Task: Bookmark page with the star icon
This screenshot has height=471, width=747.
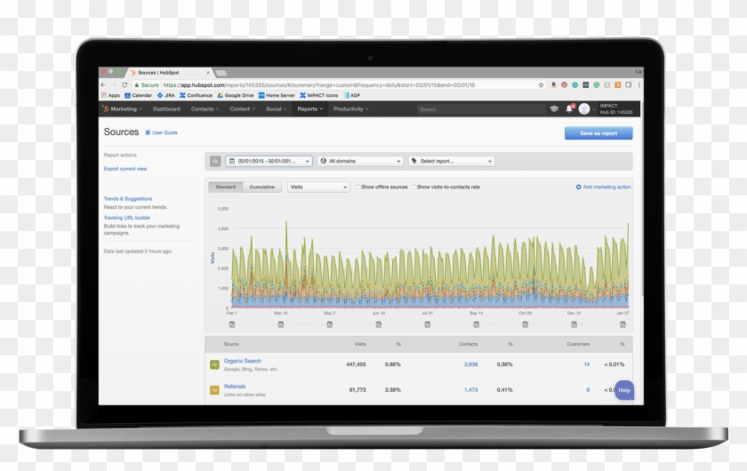Action: click(541, 85)
